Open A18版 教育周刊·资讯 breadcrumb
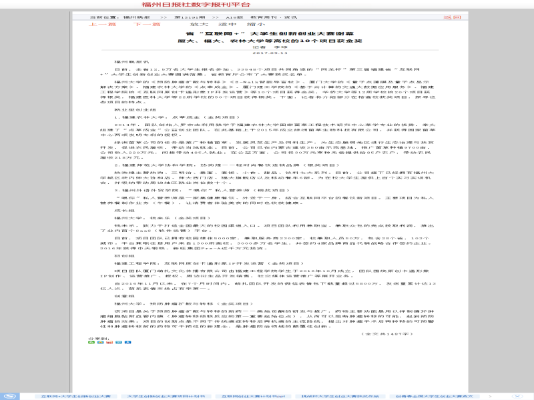 click(261, 17)
